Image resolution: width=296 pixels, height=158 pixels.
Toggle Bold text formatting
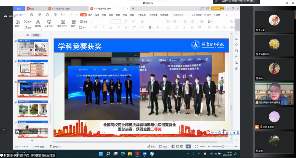[x=95, y=27]
